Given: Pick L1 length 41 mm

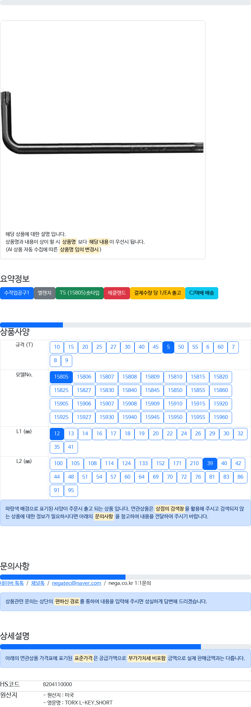Looking at the screenshot, I should pyautogui.click(x=71, y=447).
